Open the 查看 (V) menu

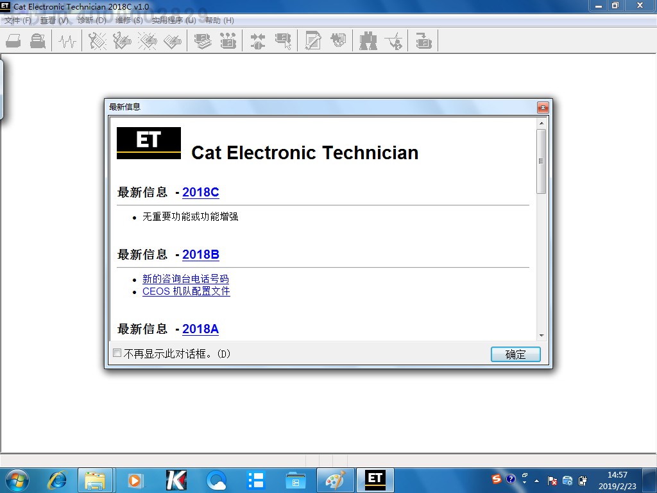(54, 20)
